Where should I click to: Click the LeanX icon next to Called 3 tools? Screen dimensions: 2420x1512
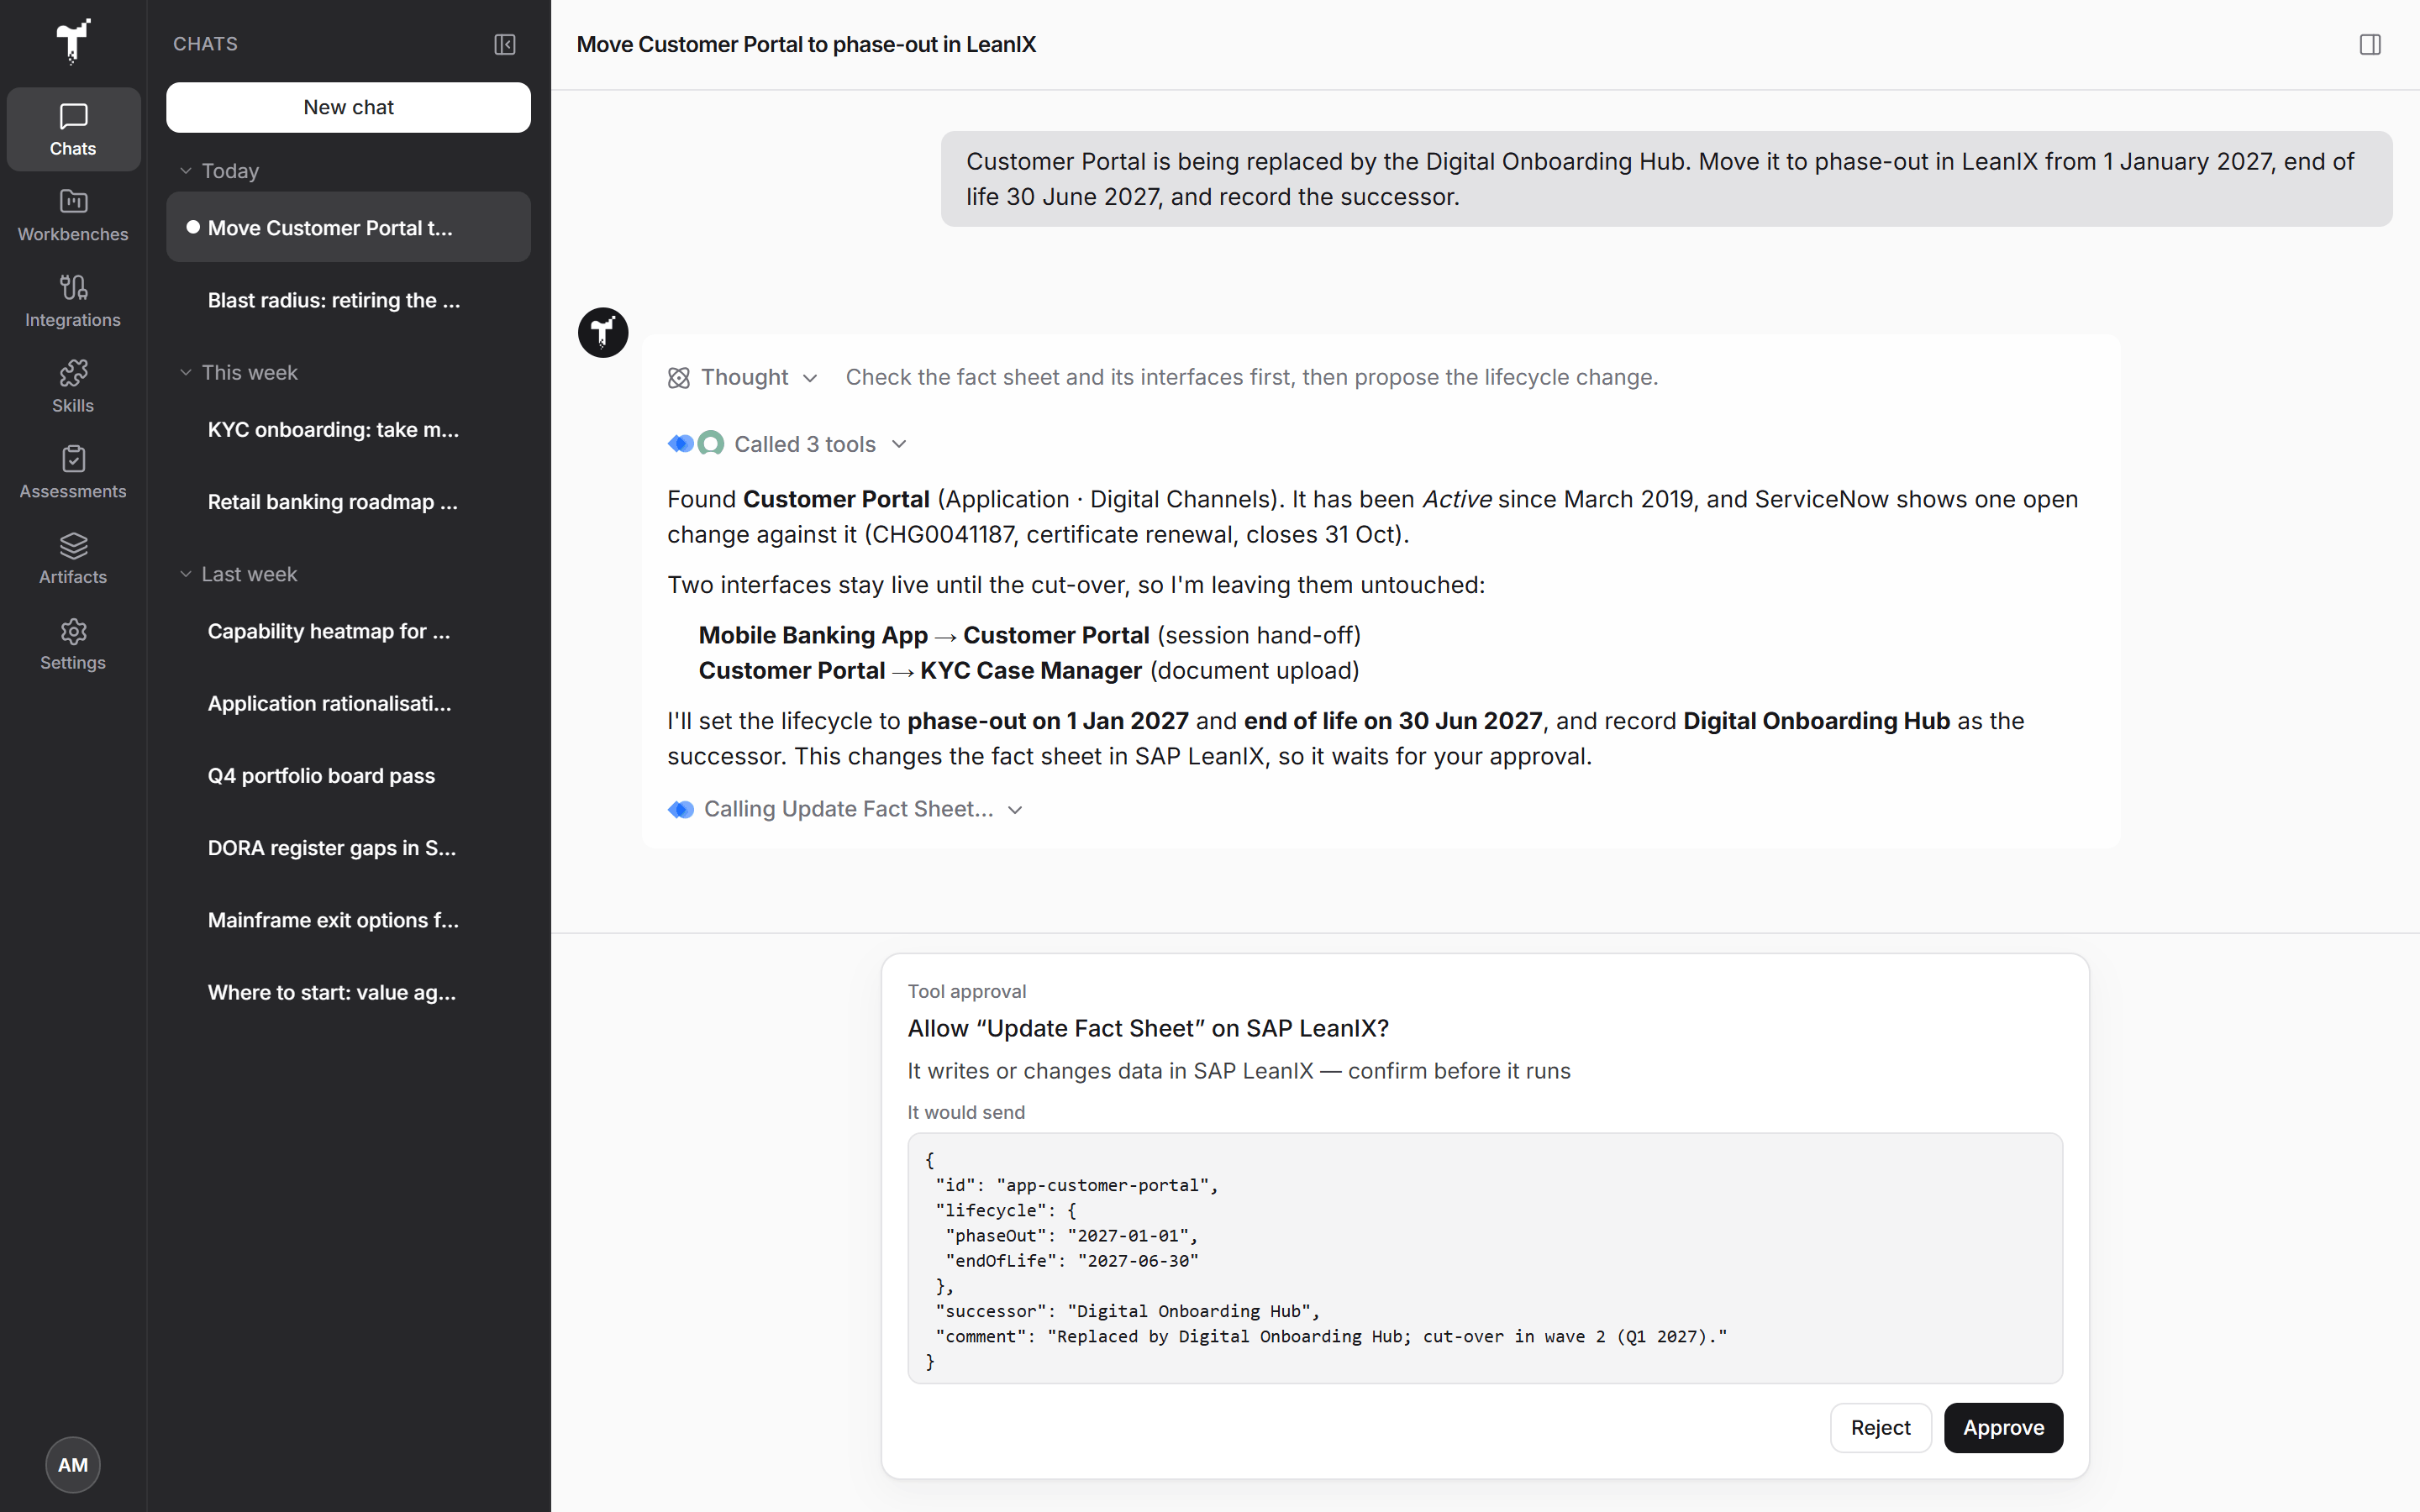pyautogui.click(x=681, y=444)
